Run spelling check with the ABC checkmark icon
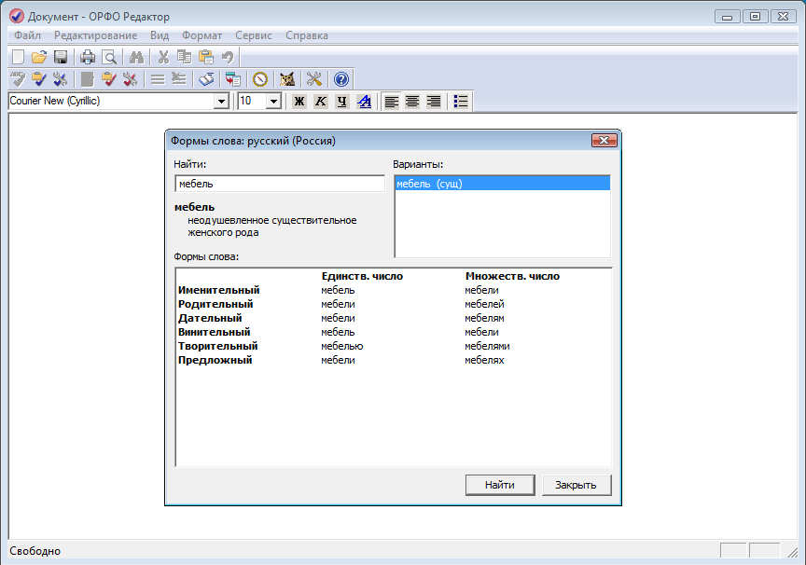The width and height of the screenshot is (806, 565). click(18, 79)
